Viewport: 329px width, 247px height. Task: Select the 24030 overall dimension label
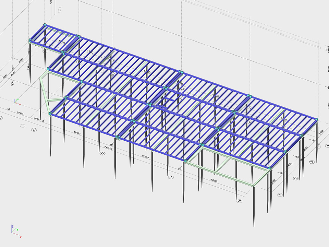109,148
